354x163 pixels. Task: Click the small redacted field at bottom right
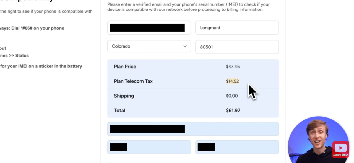point(237,147)
